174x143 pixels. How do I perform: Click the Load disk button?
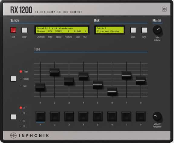133,30
